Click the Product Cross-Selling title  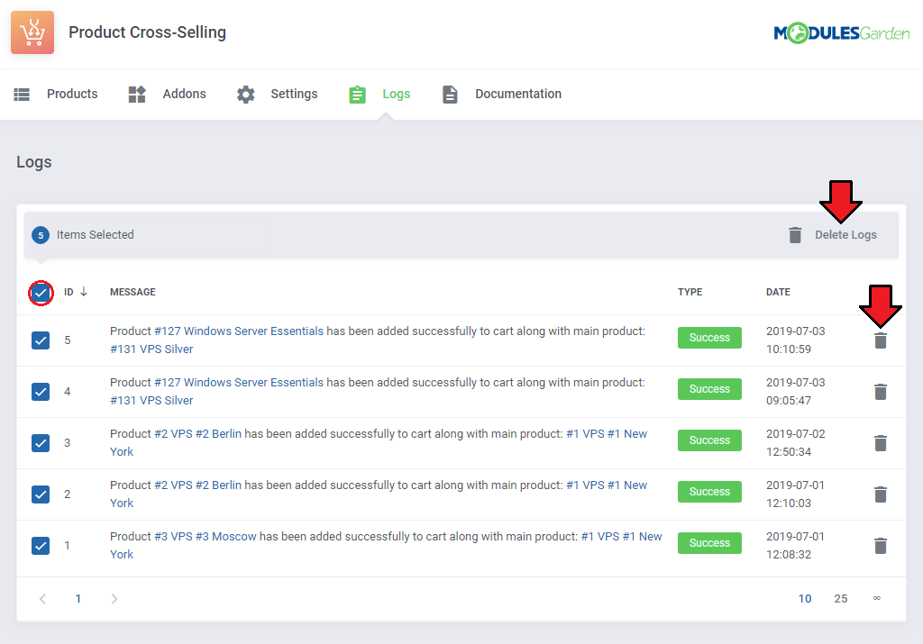click(x=147, y=32)
